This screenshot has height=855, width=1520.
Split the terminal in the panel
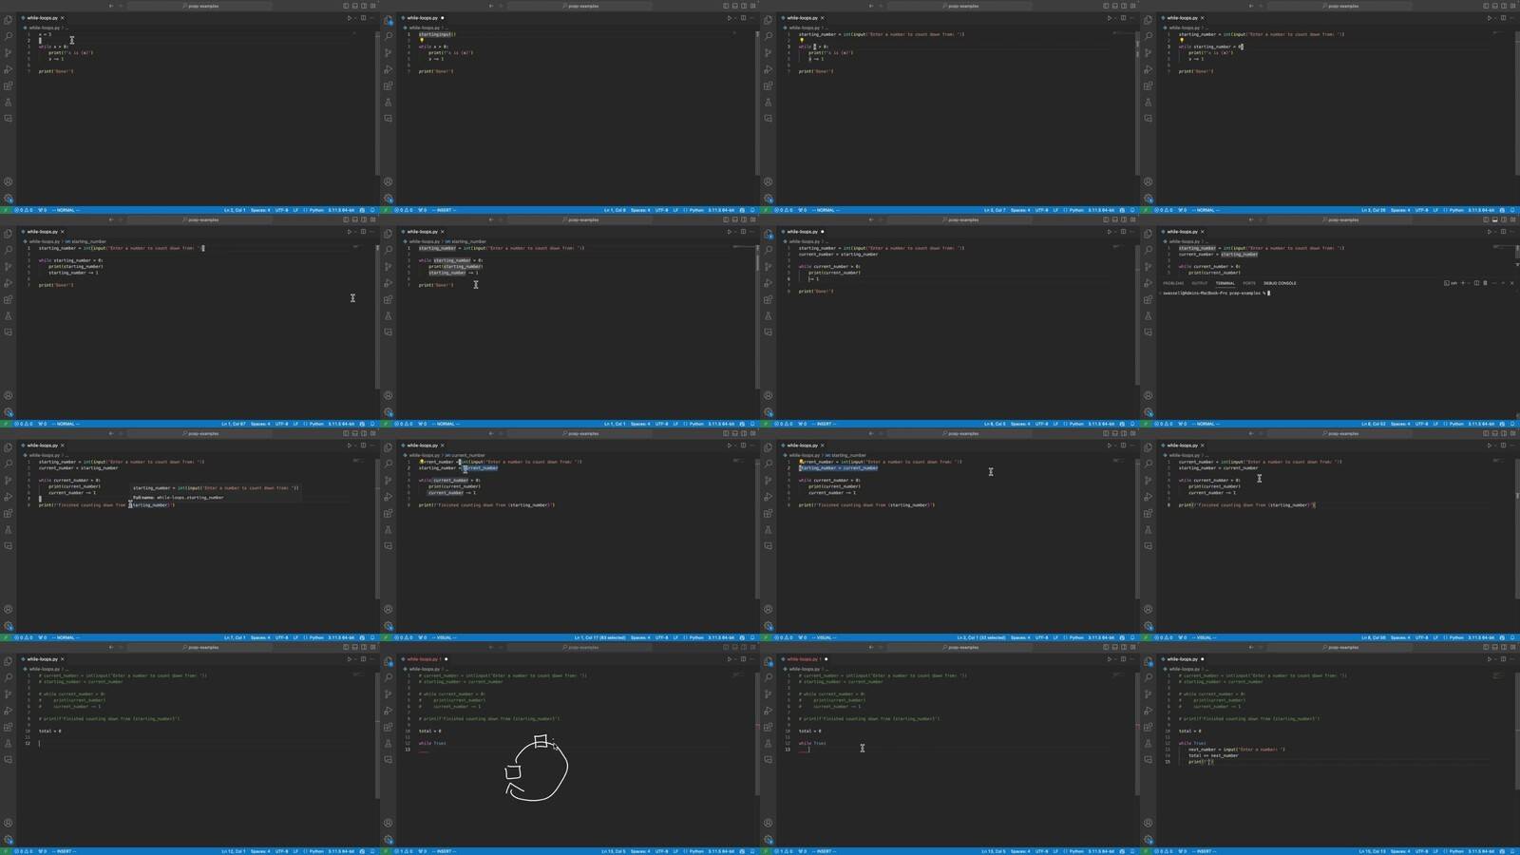[1476, 283]
